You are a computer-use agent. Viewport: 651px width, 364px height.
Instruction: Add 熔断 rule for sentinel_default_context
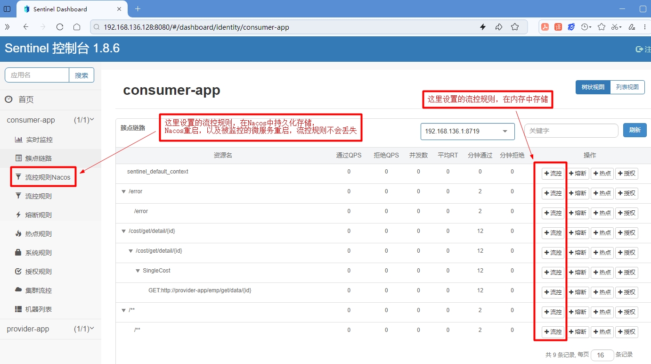(578, 174)
